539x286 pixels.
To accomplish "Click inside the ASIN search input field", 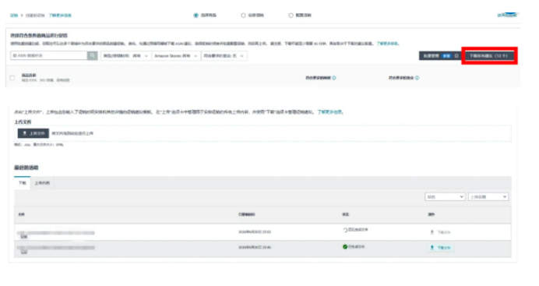I will pyautogui.click(x=49, y=55).
